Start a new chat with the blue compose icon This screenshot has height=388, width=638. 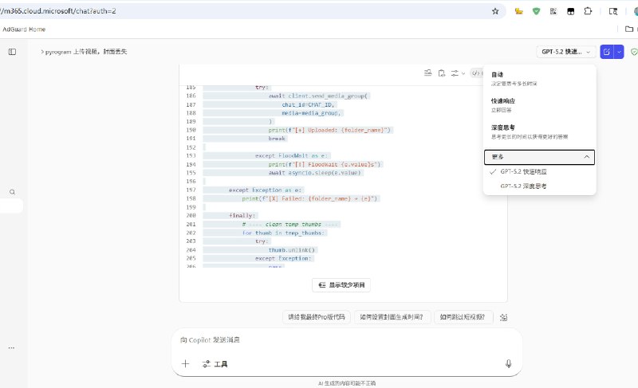[607, 52]
